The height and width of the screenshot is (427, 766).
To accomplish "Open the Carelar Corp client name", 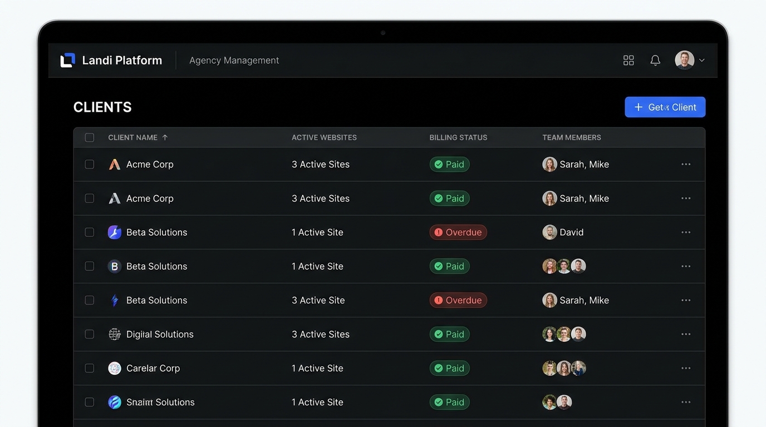I will 153,368.
